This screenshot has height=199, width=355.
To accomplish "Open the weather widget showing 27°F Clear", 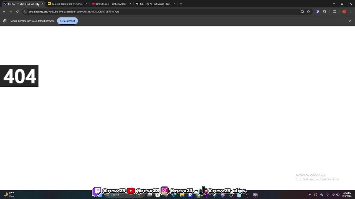I will [x=9, y=195].
